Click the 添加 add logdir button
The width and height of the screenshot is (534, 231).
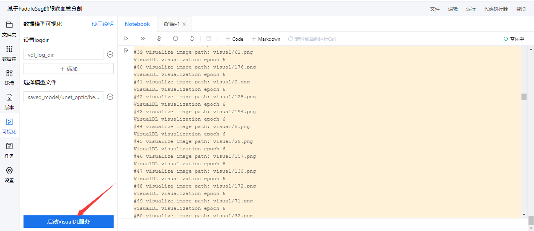point(69,69)
